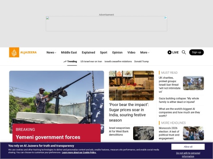Open trending topic US-Israel war on Iran

91,61
